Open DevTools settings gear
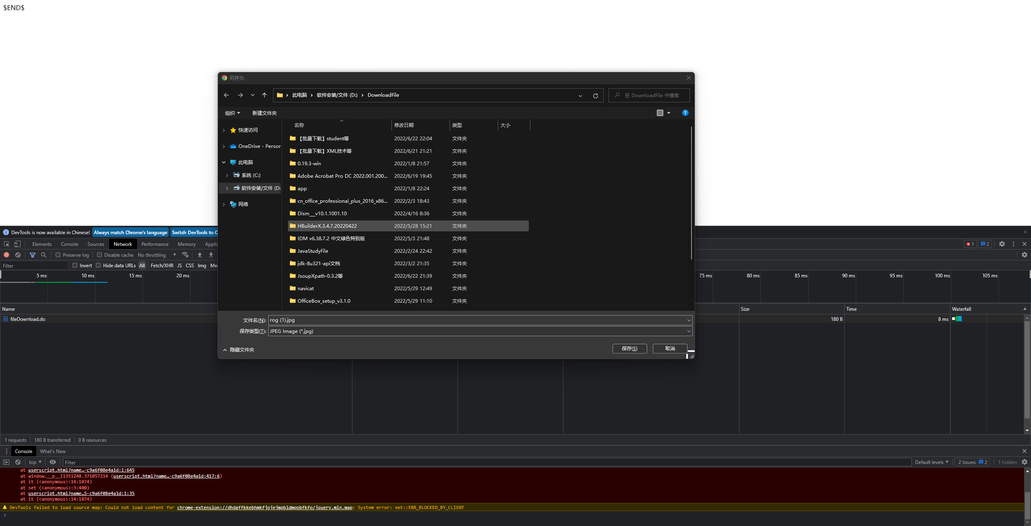The width and height of the screenshot is (1031, 526). (x=1002, y=244)
